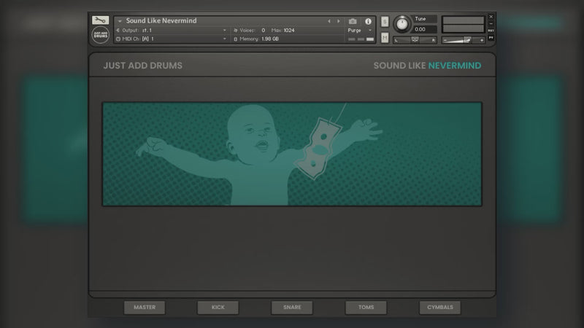Click the PV button on header edge
584x328 pixels.
click(491, 38)
